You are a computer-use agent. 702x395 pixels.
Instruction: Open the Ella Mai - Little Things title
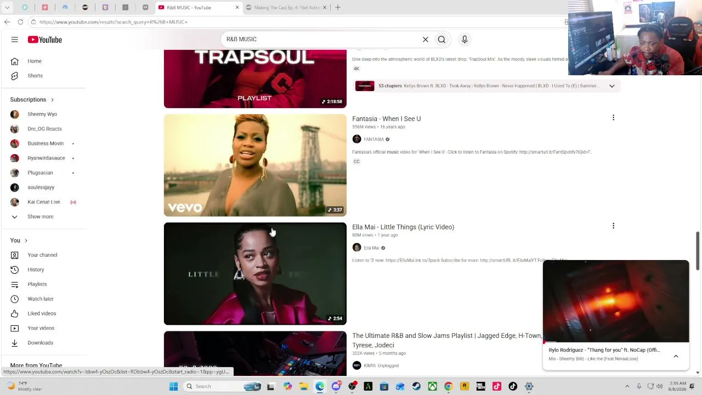[403, 227]
